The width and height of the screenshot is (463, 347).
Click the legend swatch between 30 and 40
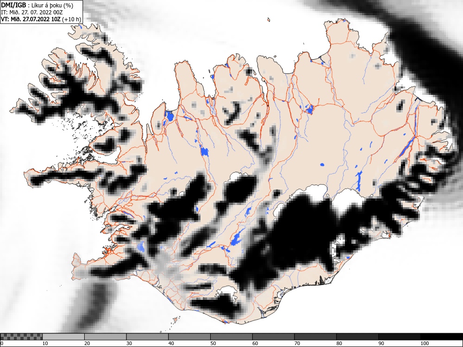[x=147, y=337]
